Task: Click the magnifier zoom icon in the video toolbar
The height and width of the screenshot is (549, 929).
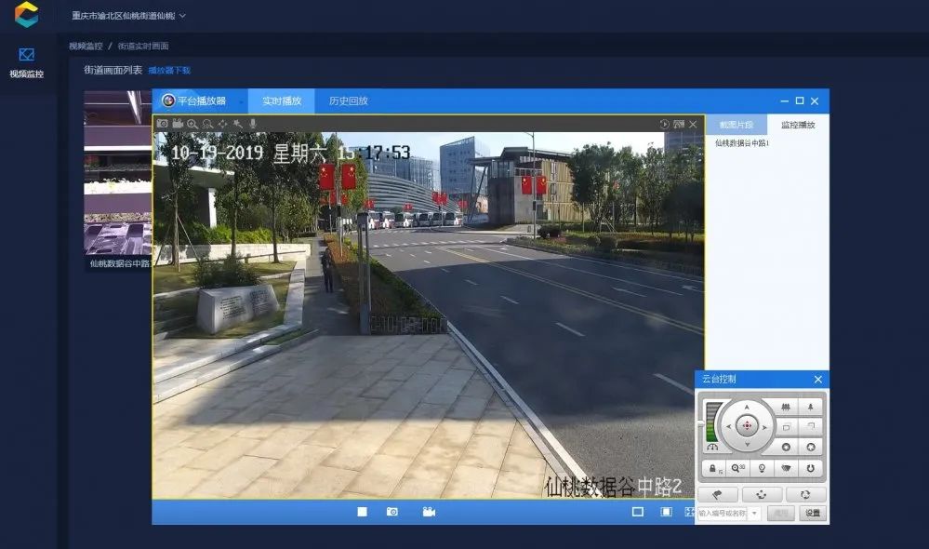Action: (x=192, y=124)
